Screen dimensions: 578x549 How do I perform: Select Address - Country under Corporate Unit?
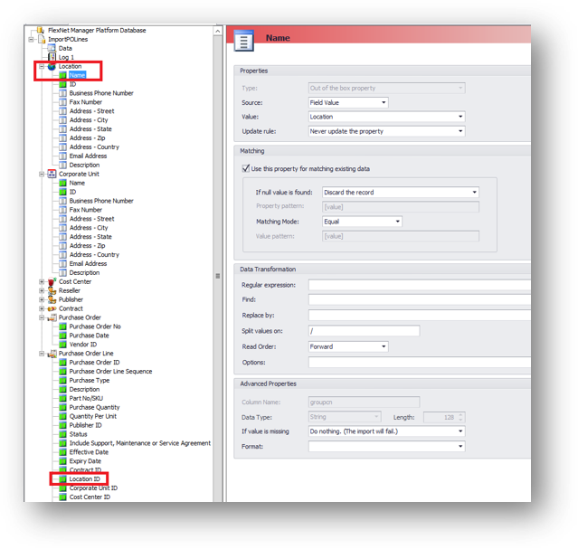pos(94,254)
